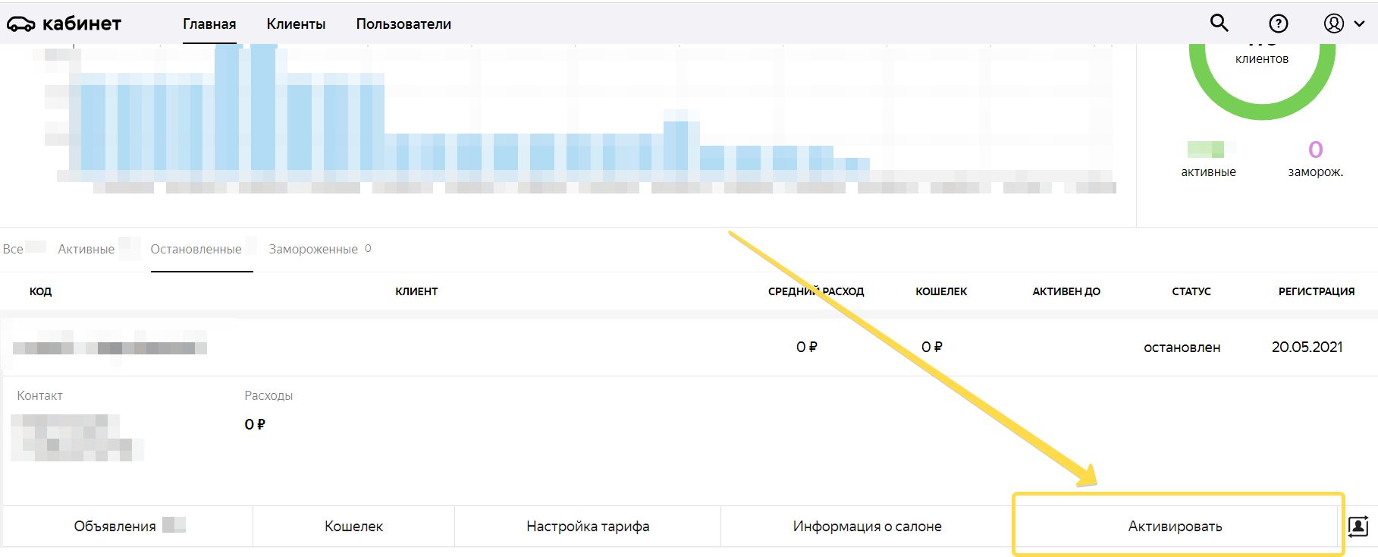
Task: Open Настройка тарифа
Action: (x=588, y=526)
